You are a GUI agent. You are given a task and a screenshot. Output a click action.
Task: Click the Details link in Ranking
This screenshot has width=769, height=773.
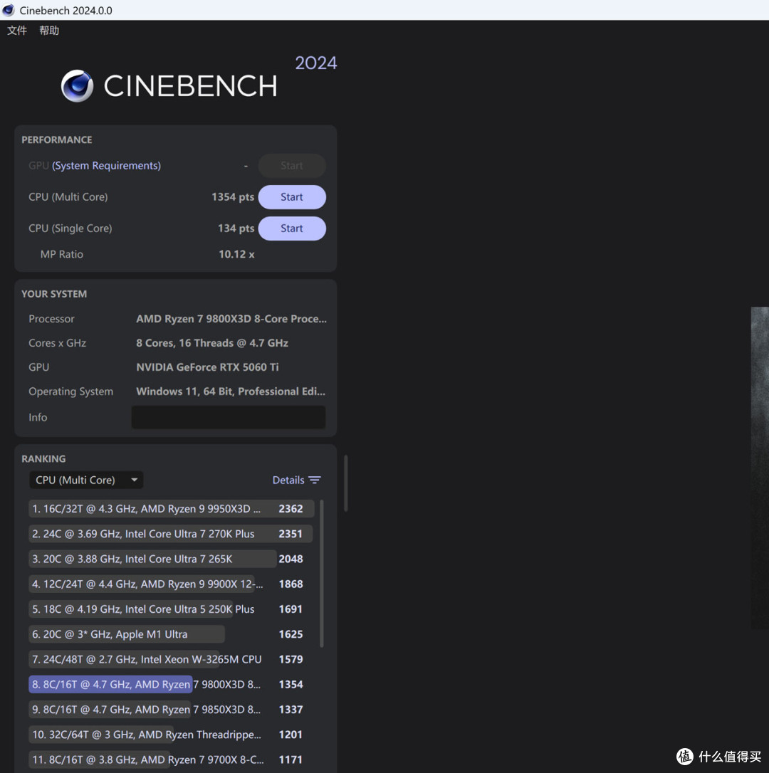tap(288, 480)
